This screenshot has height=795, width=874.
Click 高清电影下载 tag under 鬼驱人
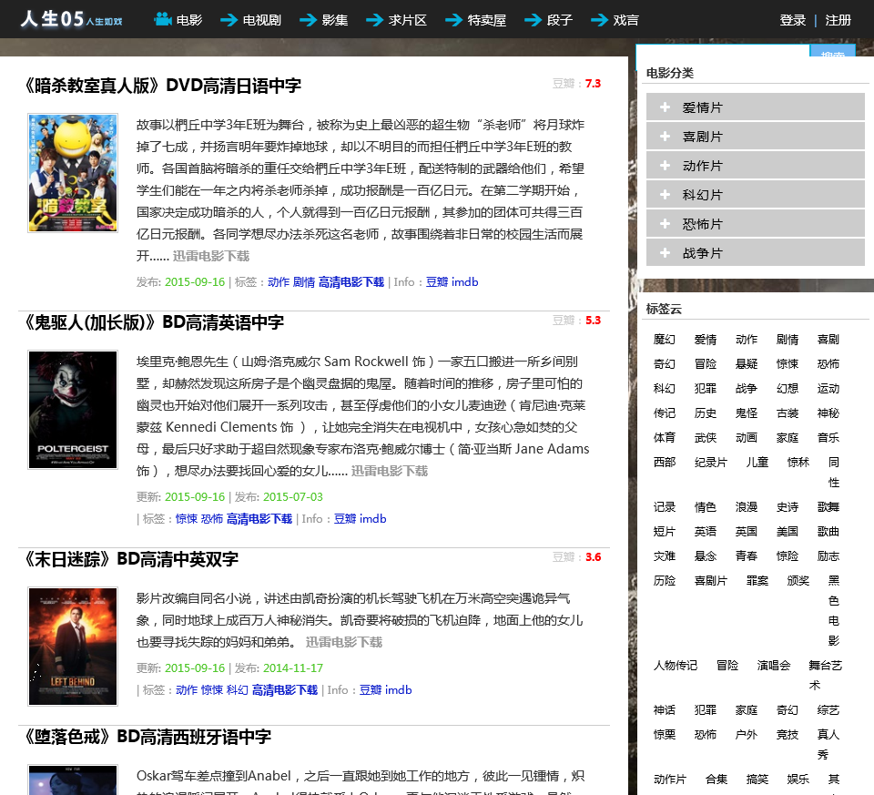(x=259, y=519)
